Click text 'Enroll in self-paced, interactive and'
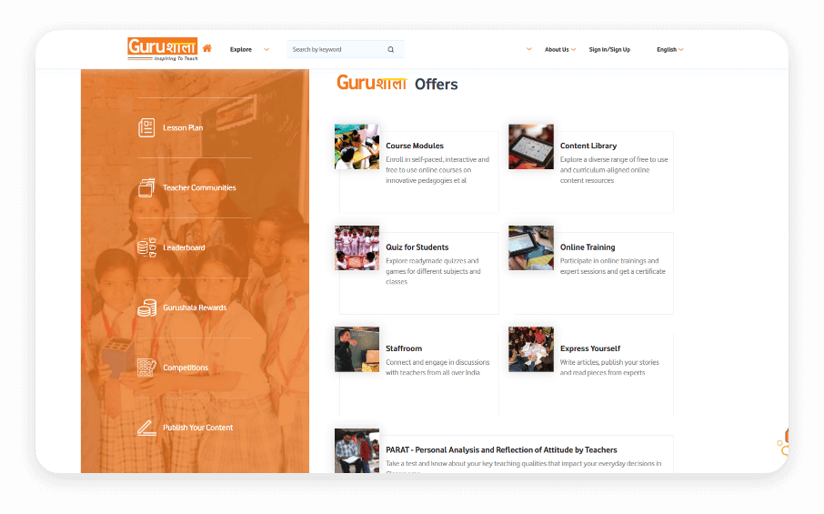 [x=437, y=159]
